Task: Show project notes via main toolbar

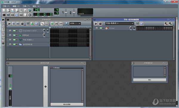Action: coord(25,15)
